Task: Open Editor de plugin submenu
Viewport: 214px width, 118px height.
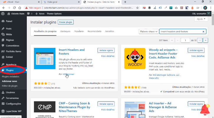Action: point(9,86)
